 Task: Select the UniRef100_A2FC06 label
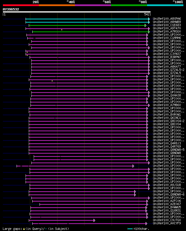(167, 201)
